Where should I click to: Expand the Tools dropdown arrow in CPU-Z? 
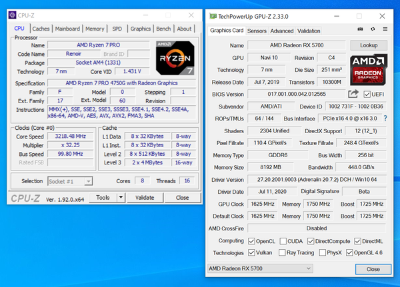[x=121, y=198]
